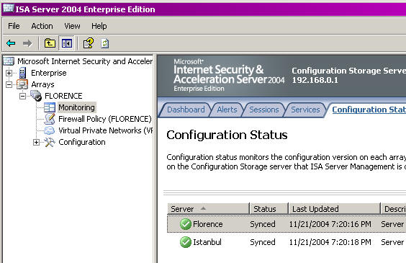Sort by the Server column header
Image resolution: width=406 pixels, height=263 pixels.
208,208
